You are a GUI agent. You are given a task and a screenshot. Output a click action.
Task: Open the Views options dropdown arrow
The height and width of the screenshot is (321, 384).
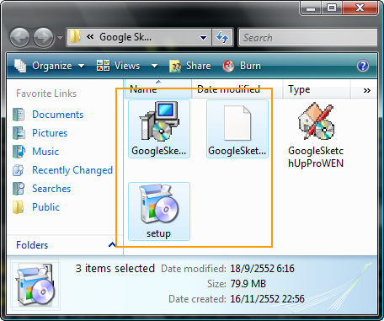coord(154,66)
